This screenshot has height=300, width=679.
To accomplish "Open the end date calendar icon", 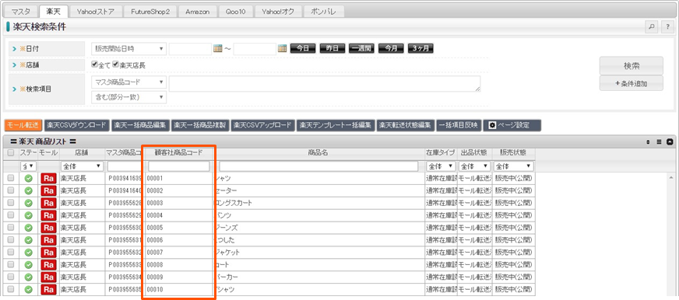I will click(x=283, y=48).
